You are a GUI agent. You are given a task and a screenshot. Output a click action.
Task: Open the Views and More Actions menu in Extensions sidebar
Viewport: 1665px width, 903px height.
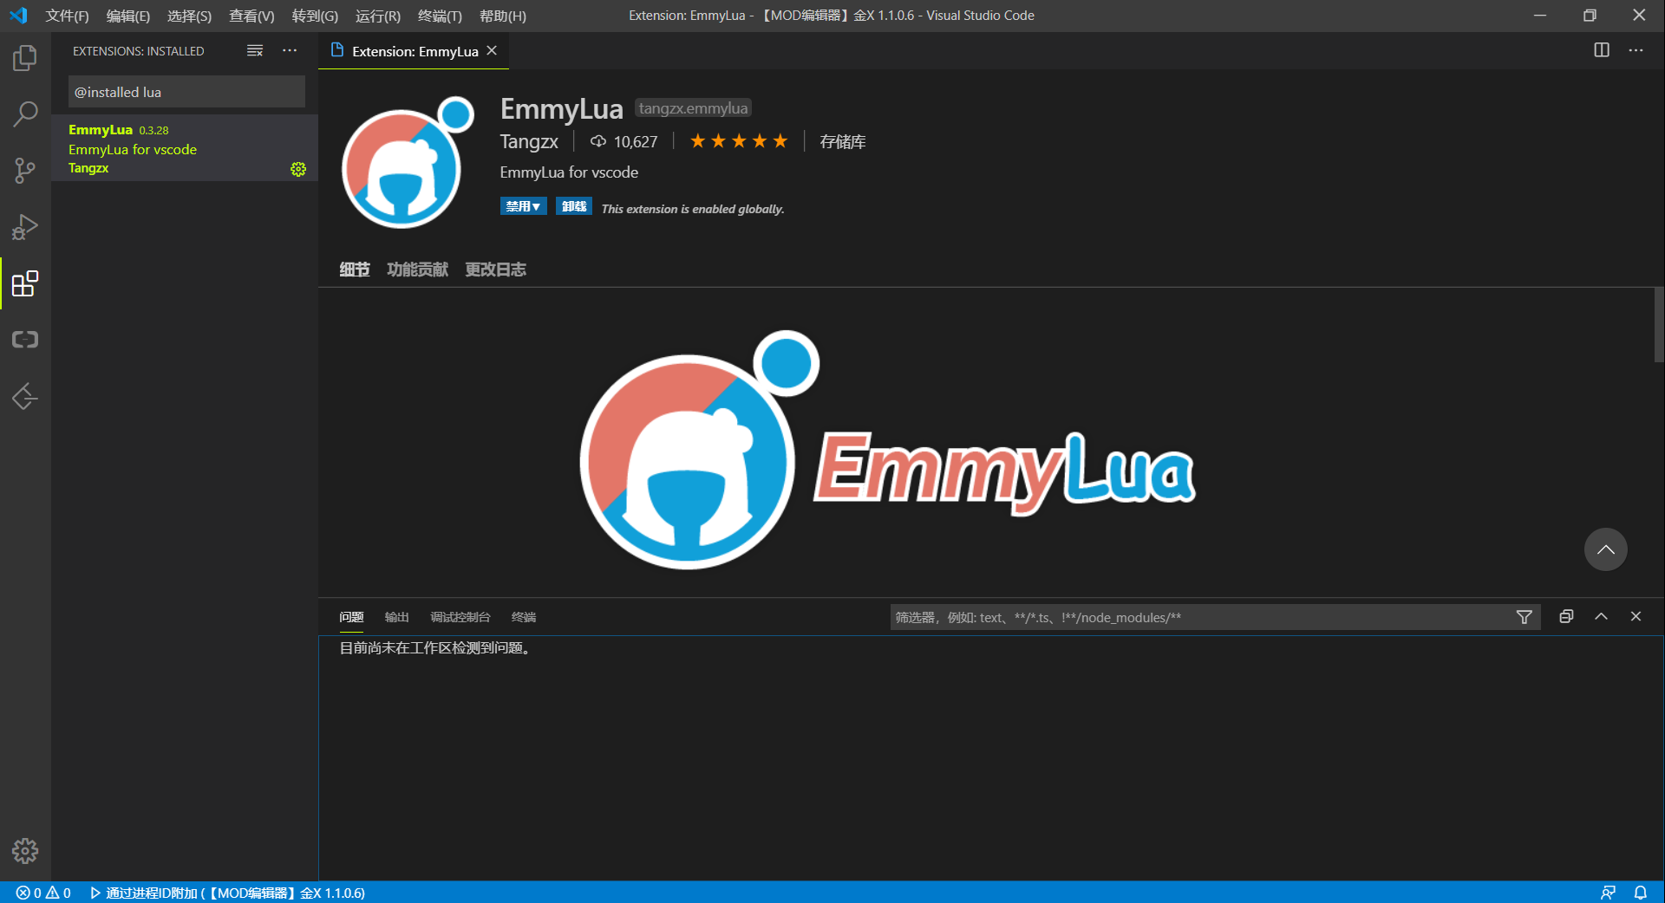(x=289, y=51)
